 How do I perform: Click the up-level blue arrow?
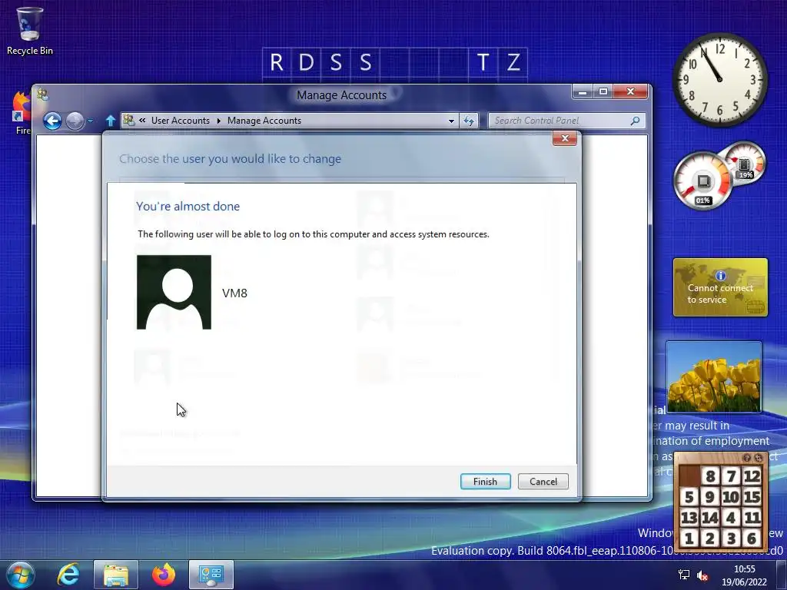click(111, 121)
